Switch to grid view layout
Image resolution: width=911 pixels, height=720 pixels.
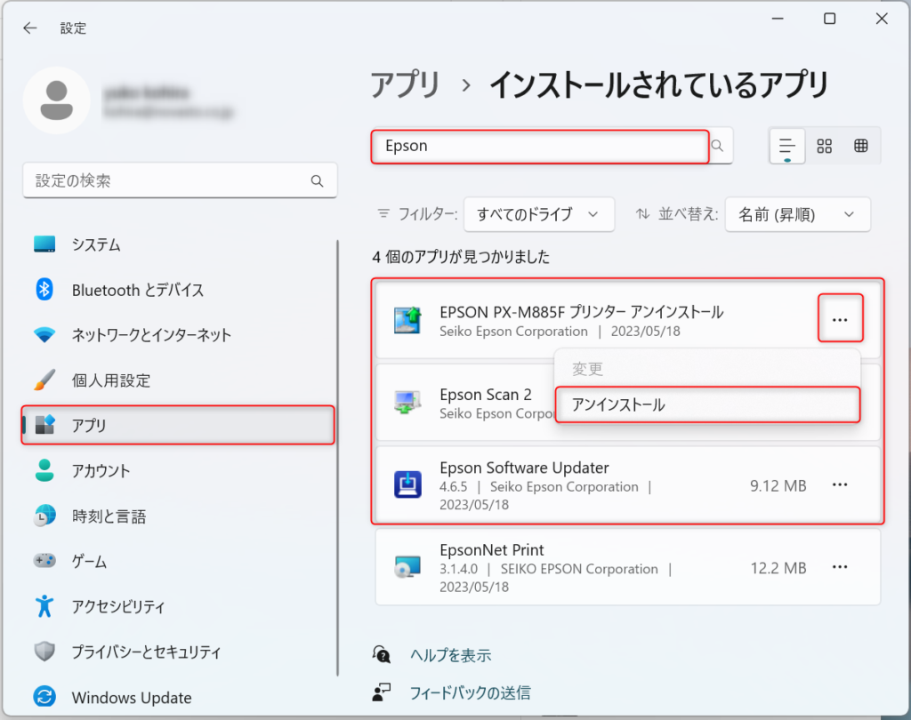click(860, 145)
